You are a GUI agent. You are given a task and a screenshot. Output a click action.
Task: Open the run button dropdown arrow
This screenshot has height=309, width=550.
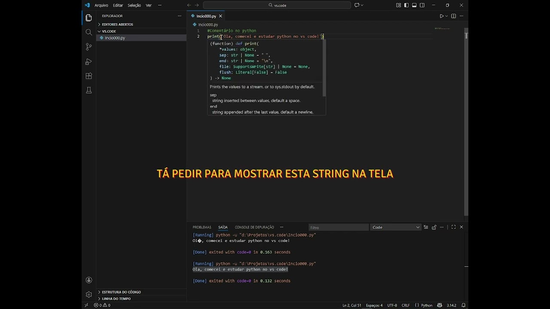pyautogui.click(x=446, y=16)
